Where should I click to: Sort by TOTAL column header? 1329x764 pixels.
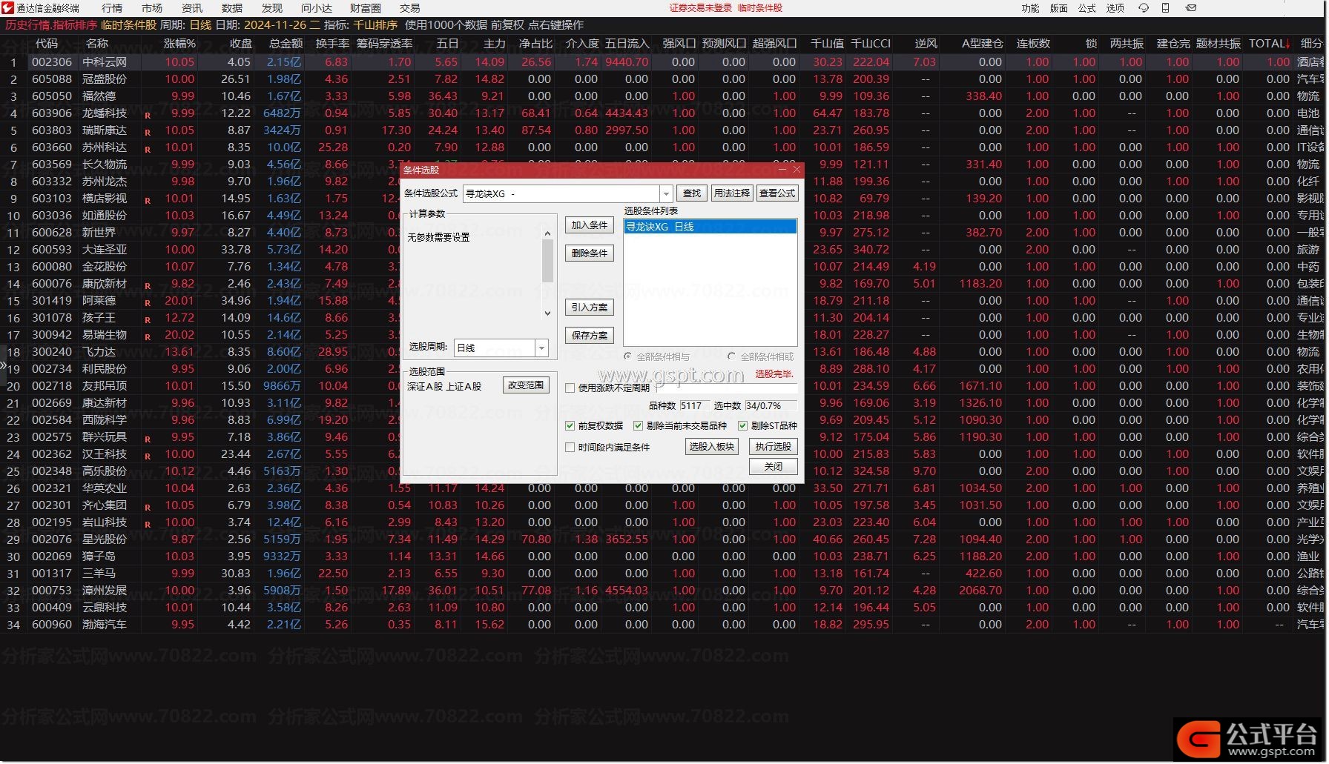1269,44
